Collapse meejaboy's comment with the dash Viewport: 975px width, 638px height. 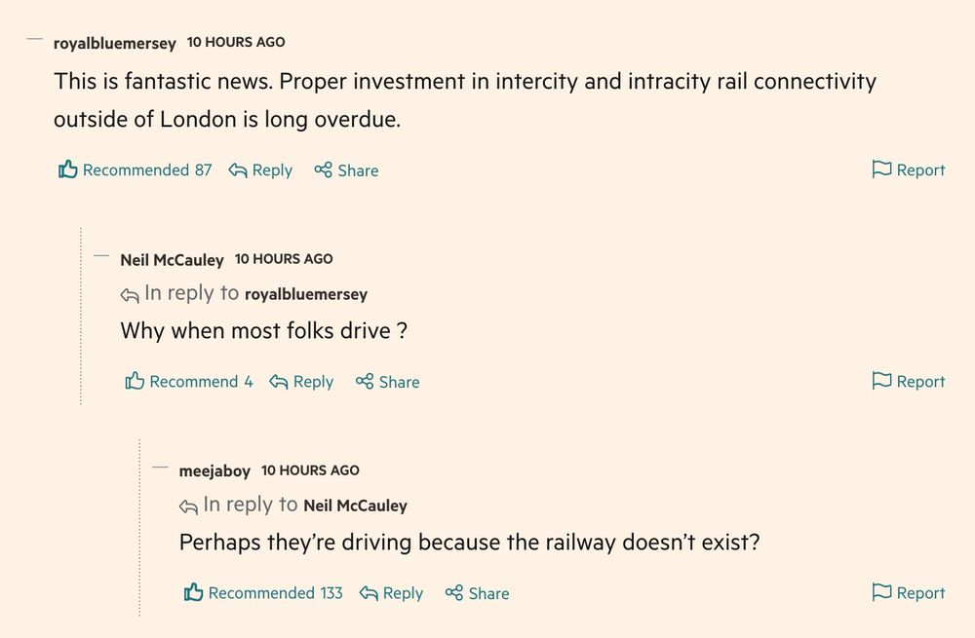pos(161,469)
